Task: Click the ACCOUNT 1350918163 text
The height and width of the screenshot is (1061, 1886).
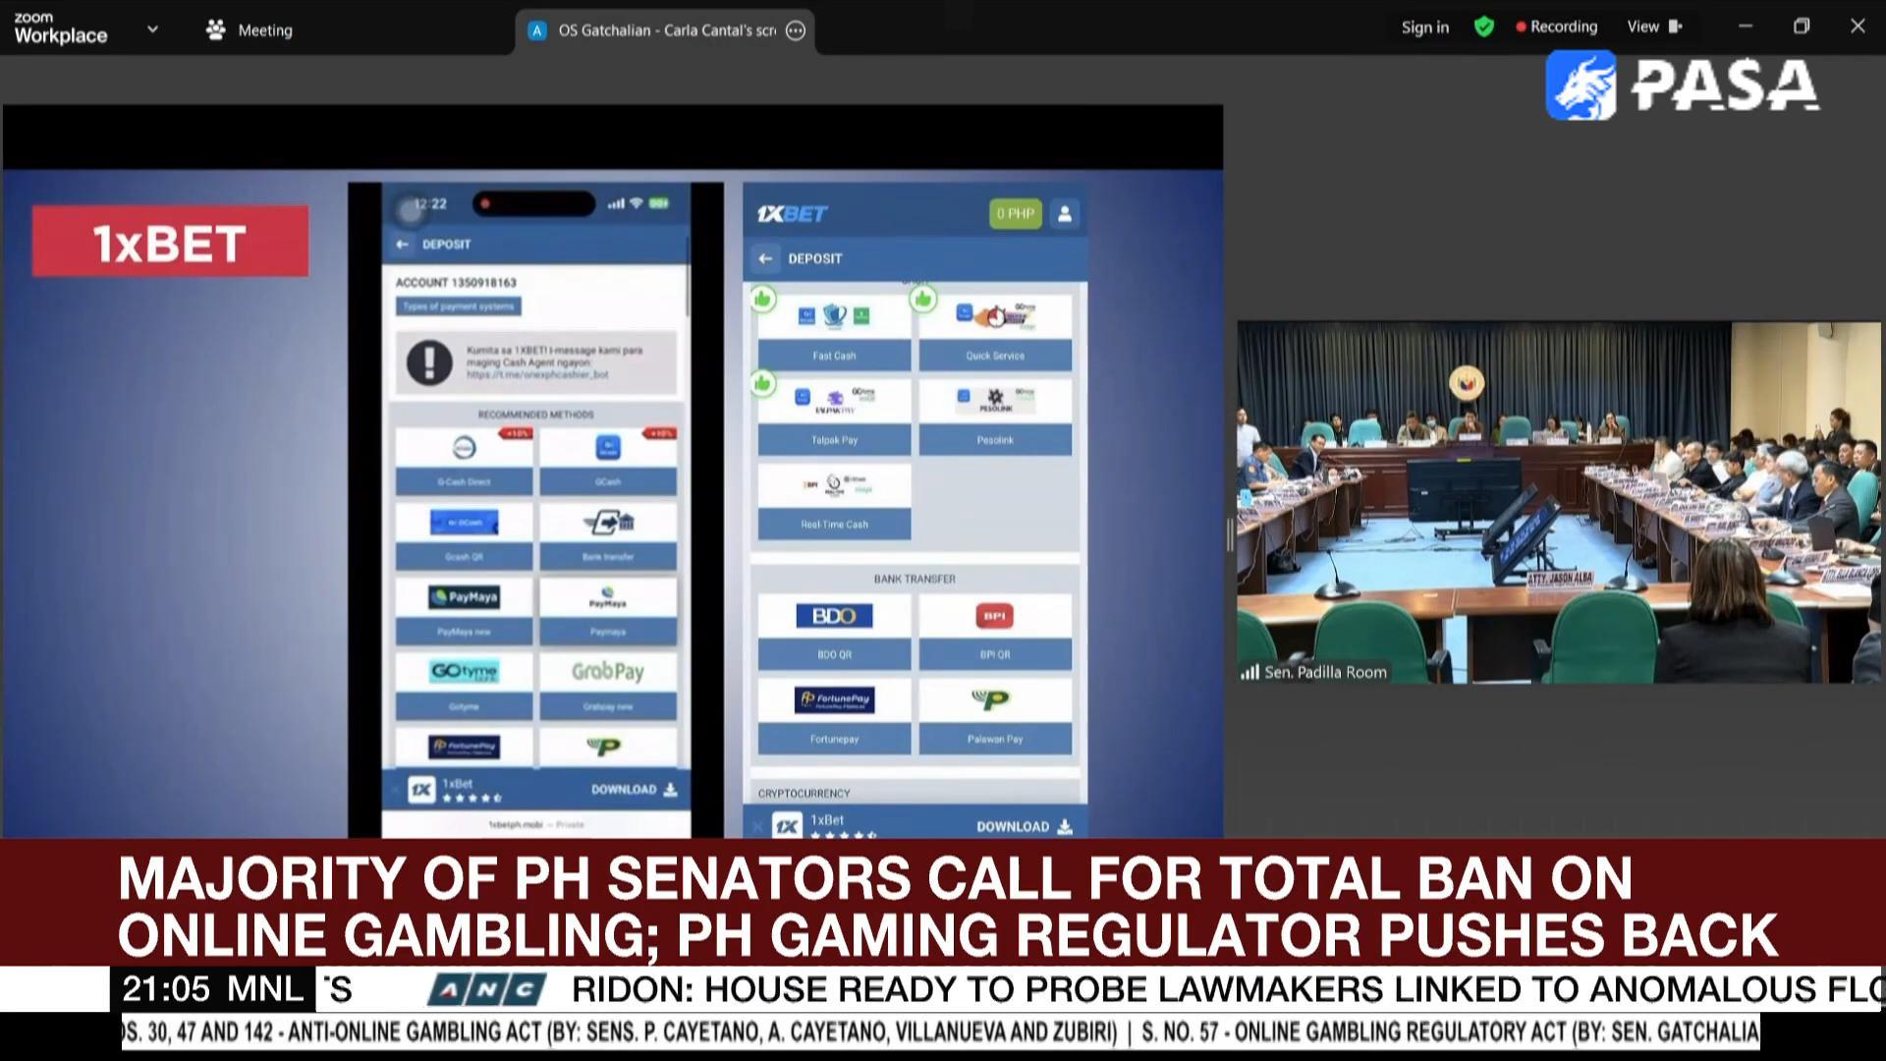Action: (x=456, y=282)
